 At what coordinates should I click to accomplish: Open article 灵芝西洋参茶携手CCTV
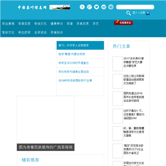pos(134,149)
